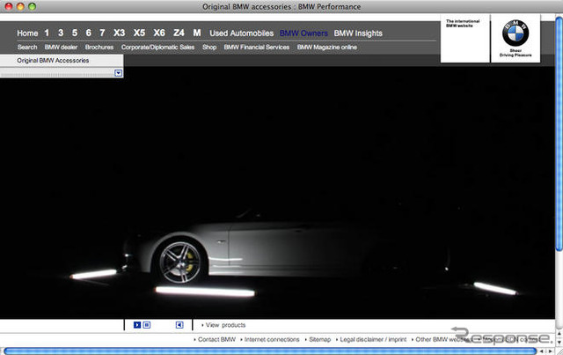The width and height of the screenshot is (563, 355).
Task: Click the green zoom window button
Action: click(32, 6)
